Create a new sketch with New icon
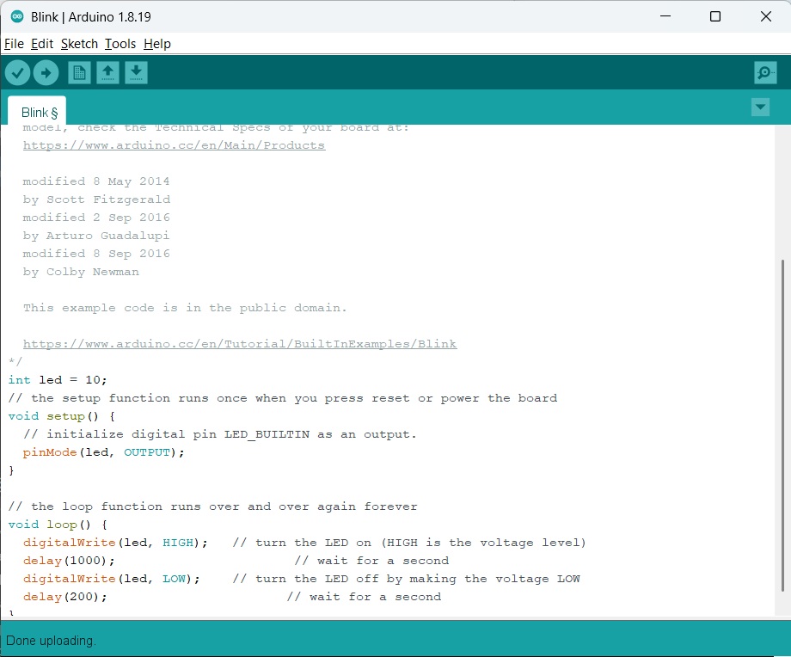The image size is (791, 657). (x=79, y=73)
